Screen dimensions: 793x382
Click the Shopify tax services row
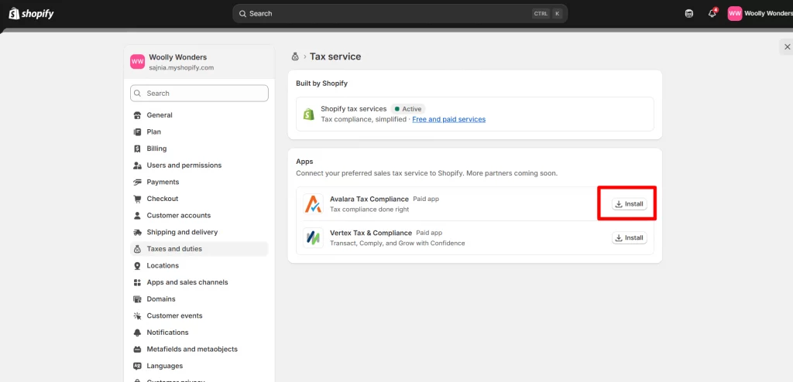tap(475, 114)
